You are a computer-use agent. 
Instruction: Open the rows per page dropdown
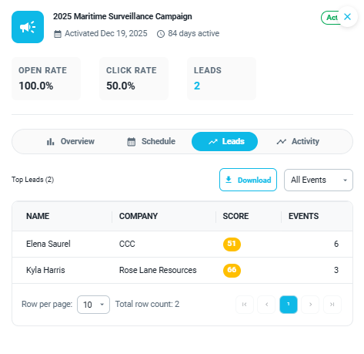pyautogui.click(x=93, y=305)
